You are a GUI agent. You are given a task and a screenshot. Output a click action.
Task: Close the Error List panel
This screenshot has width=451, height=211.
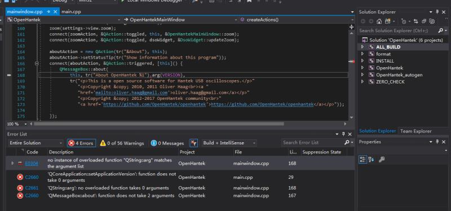coord(350,134)
